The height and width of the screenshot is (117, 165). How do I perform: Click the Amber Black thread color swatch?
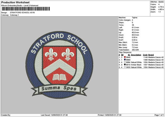[125, 65]
